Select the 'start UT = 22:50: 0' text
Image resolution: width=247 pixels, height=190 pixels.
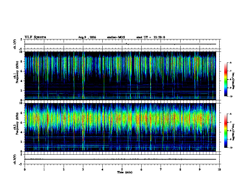point(151,37)
